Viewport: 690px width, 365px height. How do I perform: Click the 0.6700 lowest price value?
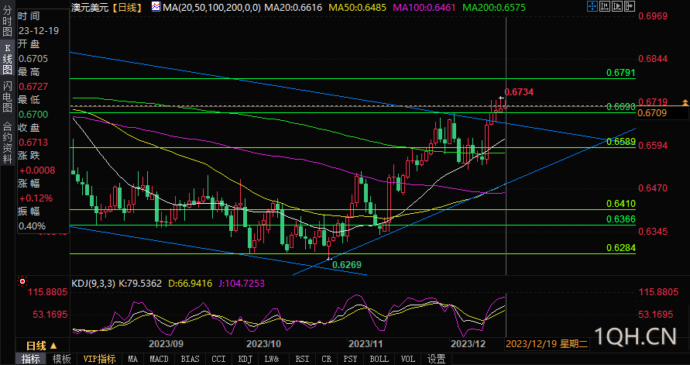33,115
